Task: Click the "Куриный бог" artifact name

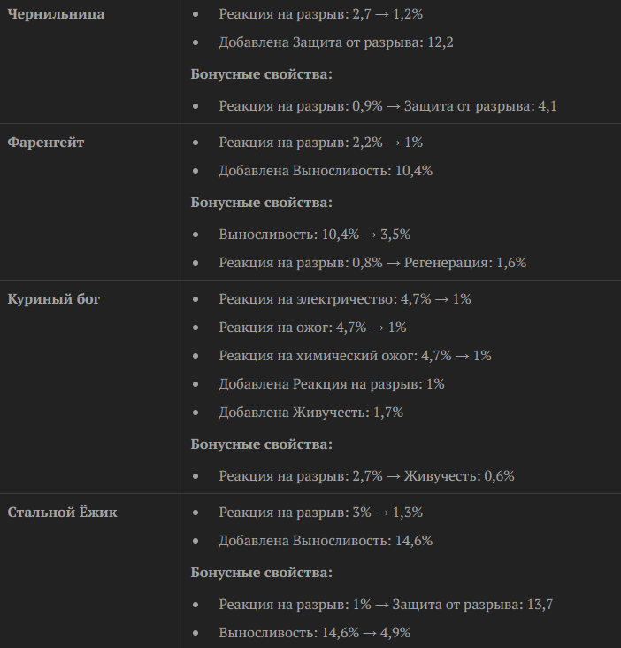Action: click(54, 298)
